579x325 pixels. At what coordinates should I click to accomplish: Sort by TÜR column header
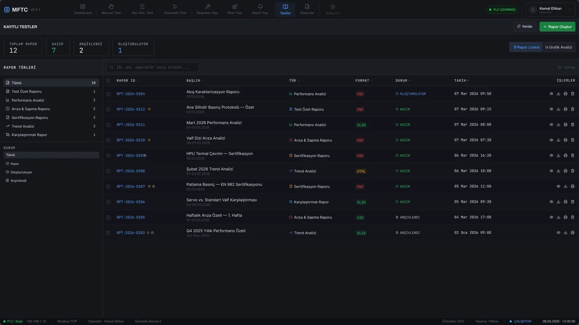coord(294,81)
